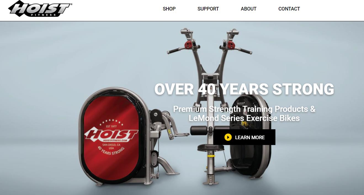
Task: Click the left black handle grip
Action: coord(174,51)
